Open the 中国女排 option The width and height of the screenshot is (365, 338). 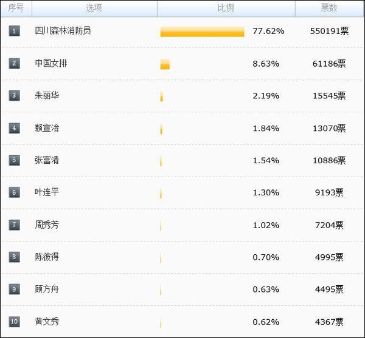click(51, 63)
